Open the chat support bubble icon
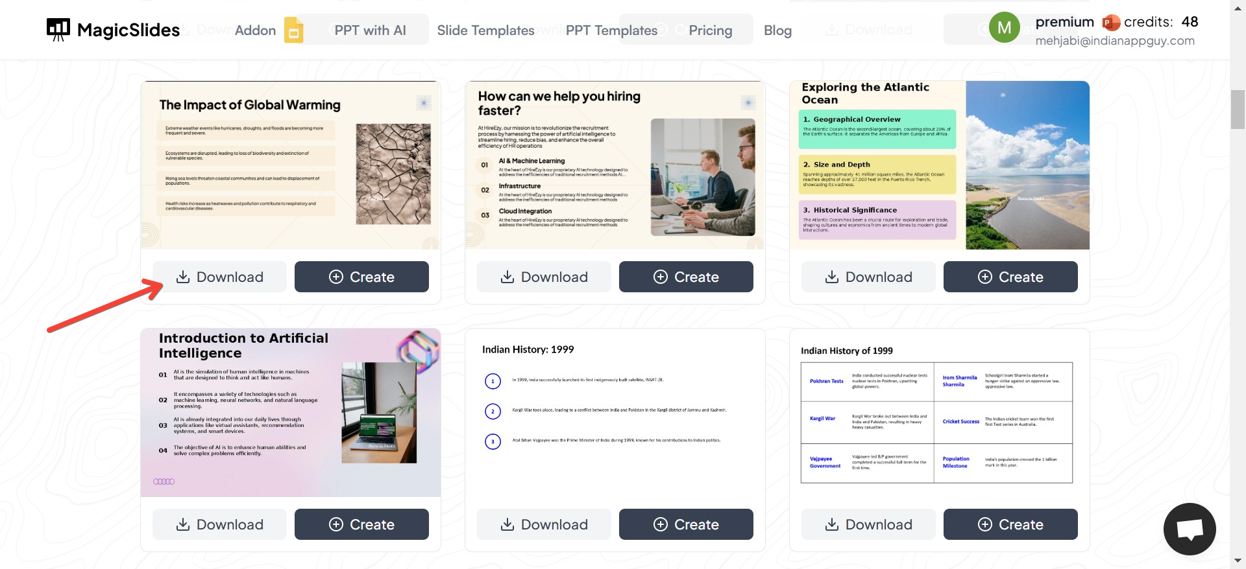The height and width of the screenshot is (569, 1246). pos(1190,529)
